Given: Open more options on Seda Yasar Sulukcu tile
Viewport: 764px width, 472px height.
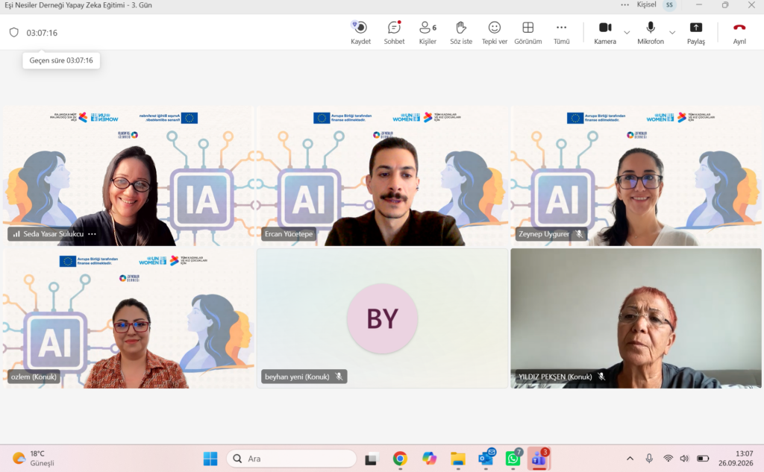Looking at the screenshot, I should (x=92, y=234).
